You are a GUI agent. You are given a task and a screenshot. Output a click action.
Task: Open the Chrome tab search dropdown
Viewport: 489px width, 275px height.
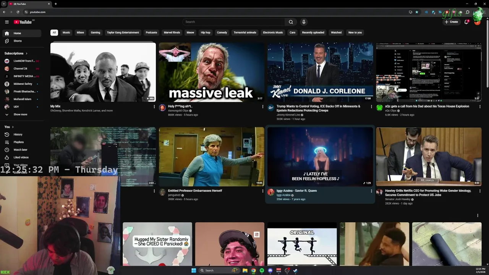4,4
